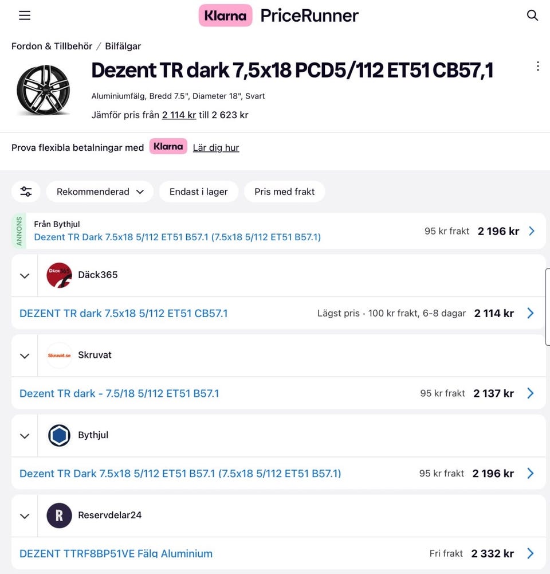Expand the Däck365 seller details

click(x=25, y=276)
